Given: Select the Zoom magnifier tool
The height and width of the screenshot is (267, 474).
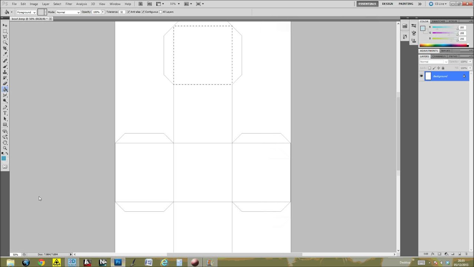Looking at the screenshot, I should (x=5, y=148).
